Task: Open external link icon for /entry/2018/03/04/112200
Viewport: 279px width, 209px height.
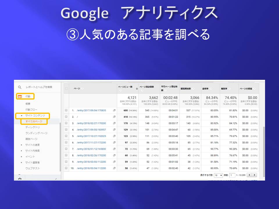Action: click(x=114, y=168)
